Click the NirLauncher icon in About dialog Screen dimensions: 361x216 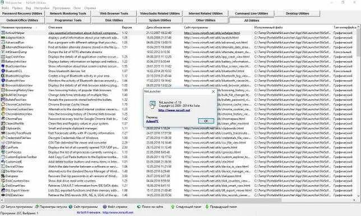(152, 104)
